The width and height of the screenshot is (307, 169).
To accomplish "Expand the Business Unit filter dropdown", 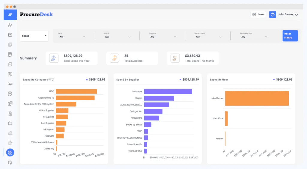I will pyautogui.click(x=253, y=37).
